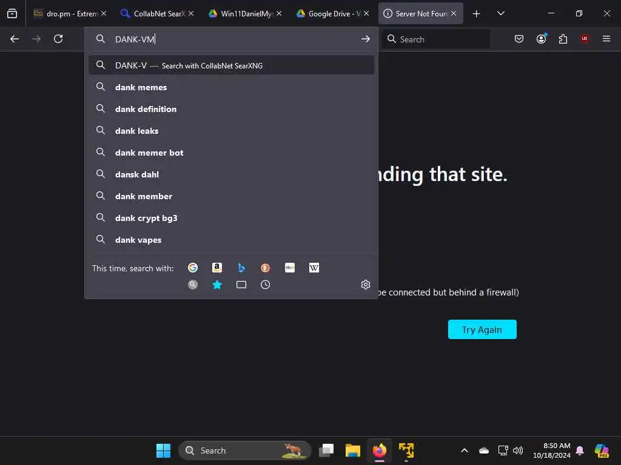The image size is (621, 465).
Task: Click the Firefox View icon
Action: tap(12, 13)
